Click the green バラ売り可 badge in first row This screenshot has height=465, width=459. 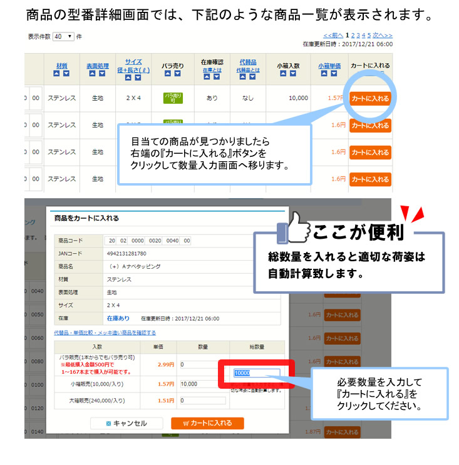coord(173,97)
